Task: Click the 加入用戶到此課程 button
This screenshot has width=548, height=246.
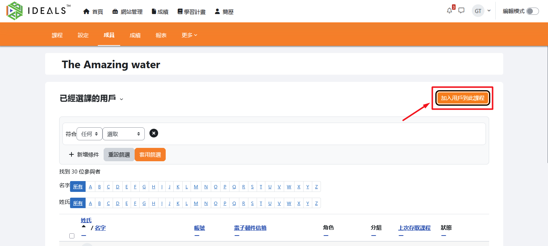Action: (462, 98)
